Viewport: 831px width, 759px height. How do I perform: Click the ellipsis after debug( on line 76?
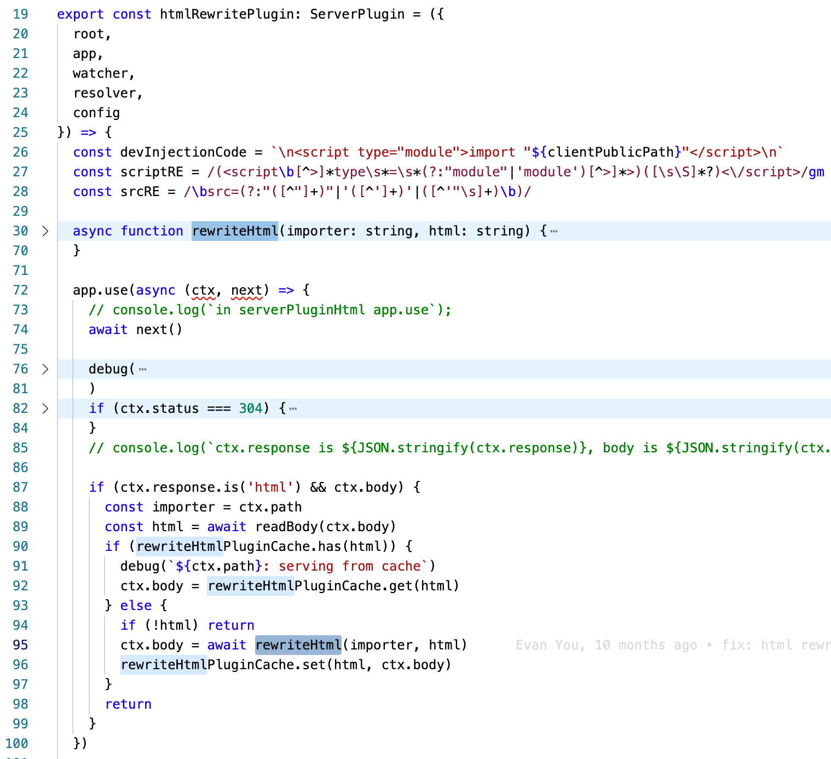point(142,370)
